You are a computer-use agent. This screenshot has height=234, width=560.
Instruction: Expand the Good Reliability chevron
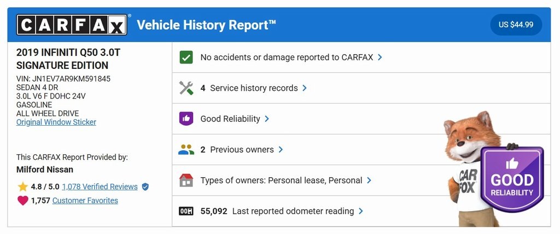click(267, 119)
